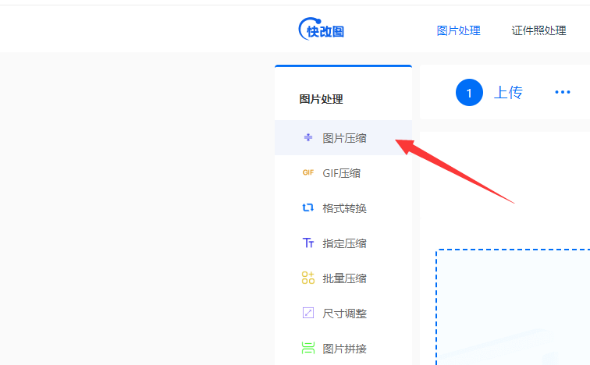This screenshot has width=590, height=365.
Task: Select 图片拼接 in the sidebar
Action: [343, 349]
